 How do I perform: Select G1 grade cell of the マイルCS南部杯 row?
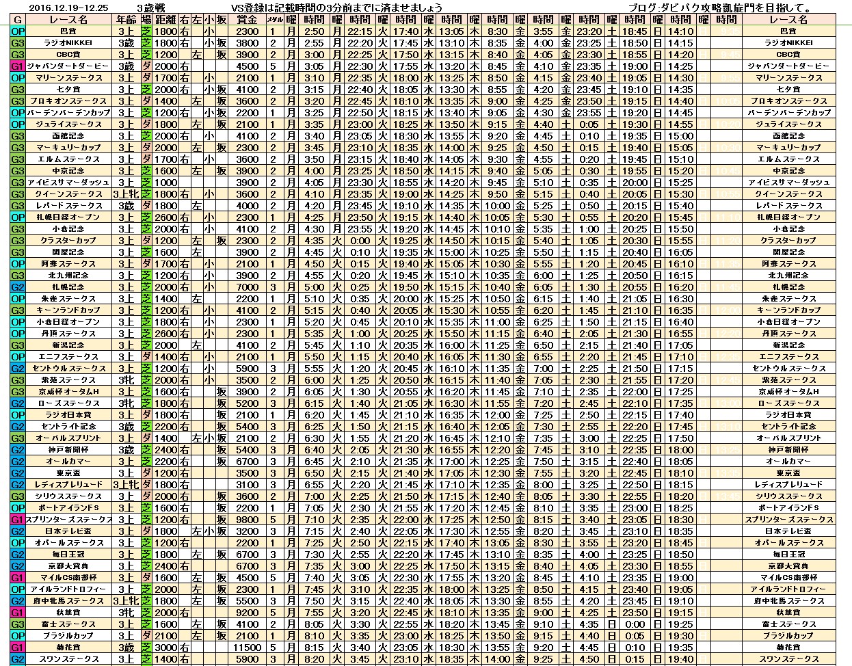(x=18, y=578)
